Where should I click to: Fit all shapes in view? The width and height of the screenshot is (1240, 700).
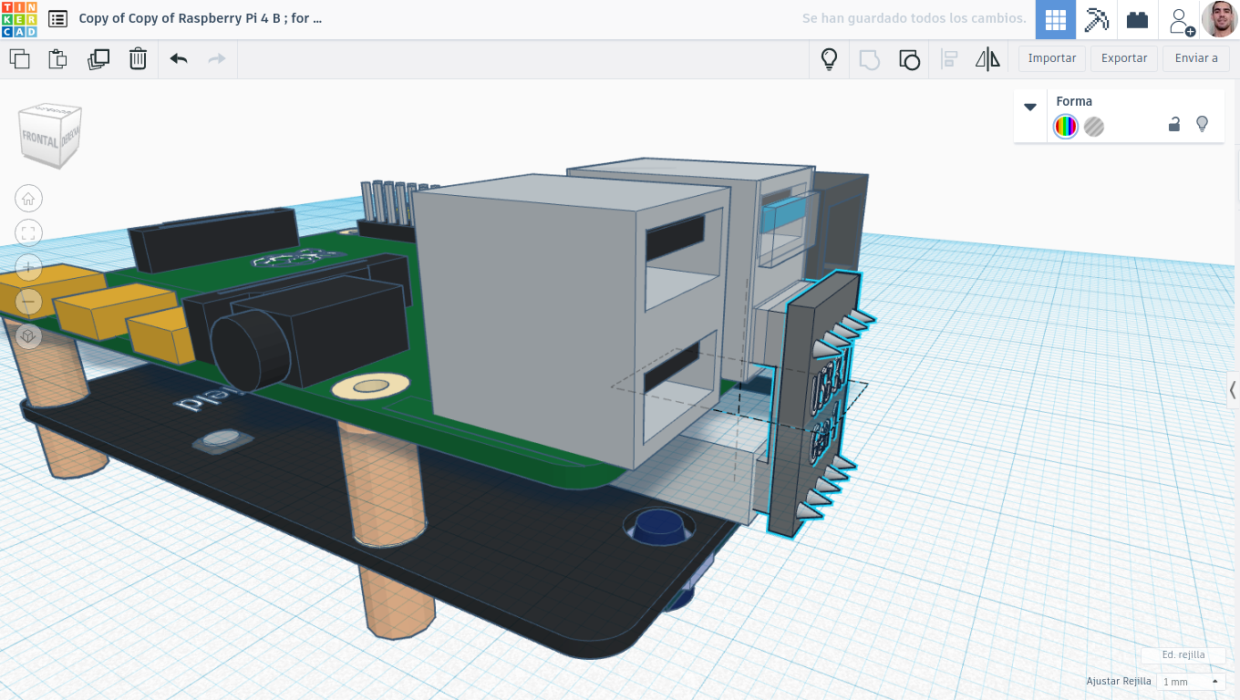28,232
